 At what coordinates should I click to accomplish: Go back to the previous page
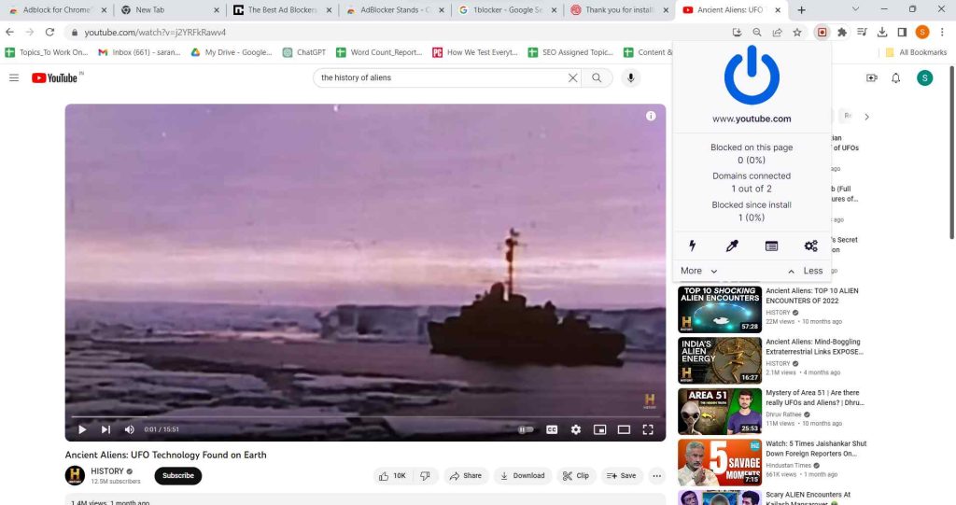tap(9, 33)
